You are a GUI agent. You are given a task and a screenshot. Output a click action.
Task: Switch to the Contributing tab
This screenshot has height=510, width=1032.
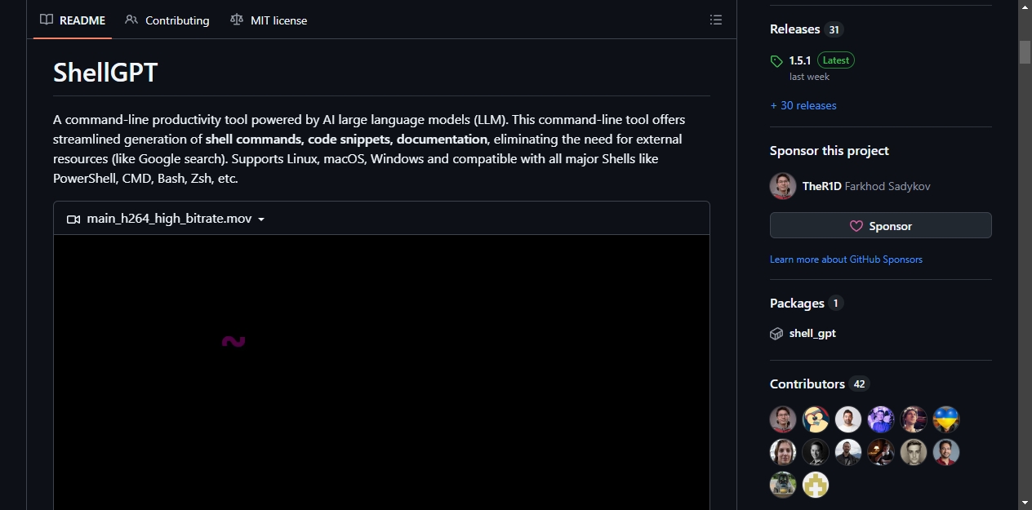pos(167,20)
